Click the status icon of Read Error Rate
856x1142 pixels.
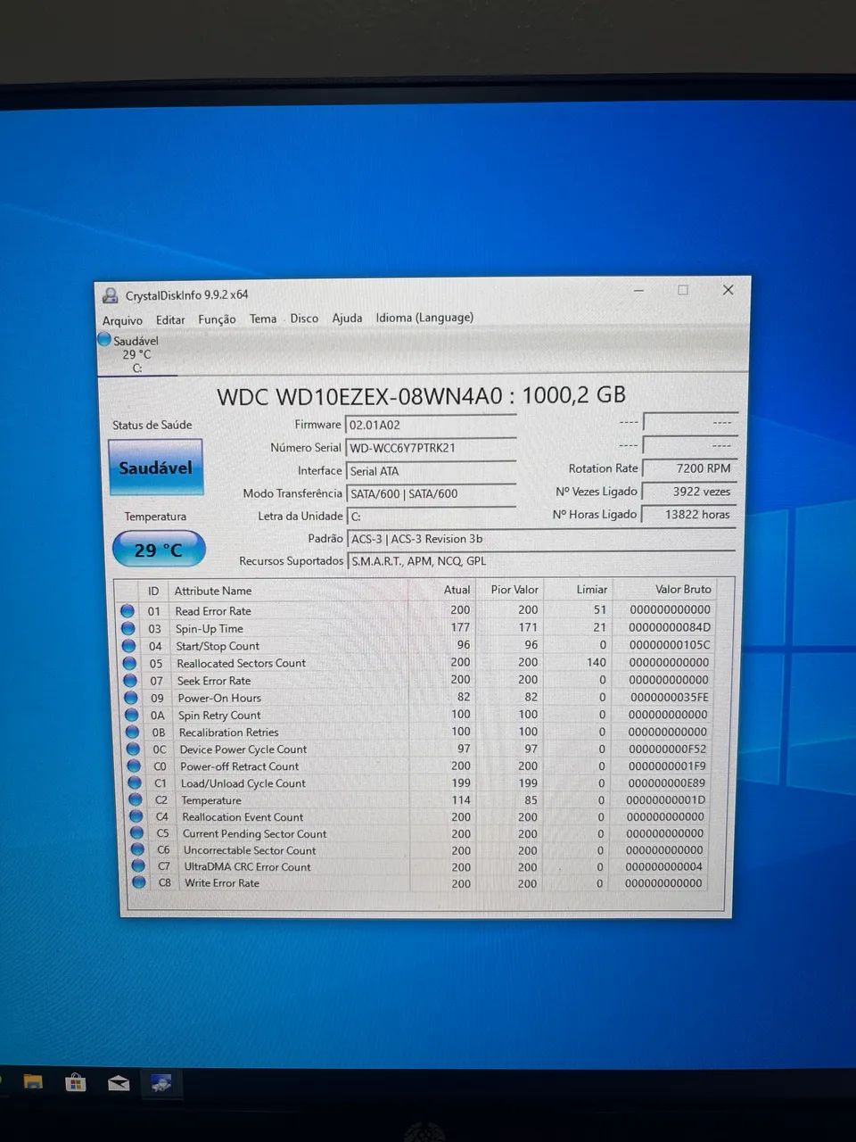[128, 611]
